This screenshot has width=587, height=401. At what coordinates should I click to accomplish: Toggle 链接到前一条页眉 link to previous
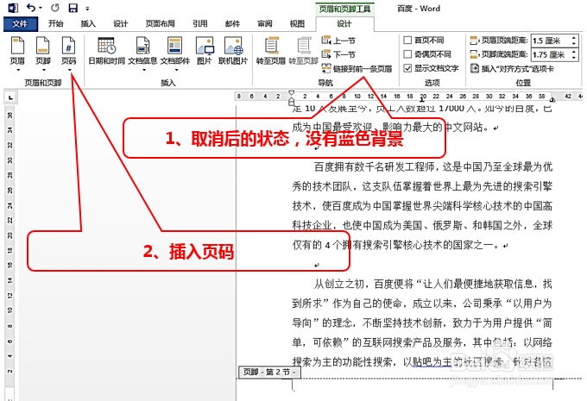click(x=357, y=69)
